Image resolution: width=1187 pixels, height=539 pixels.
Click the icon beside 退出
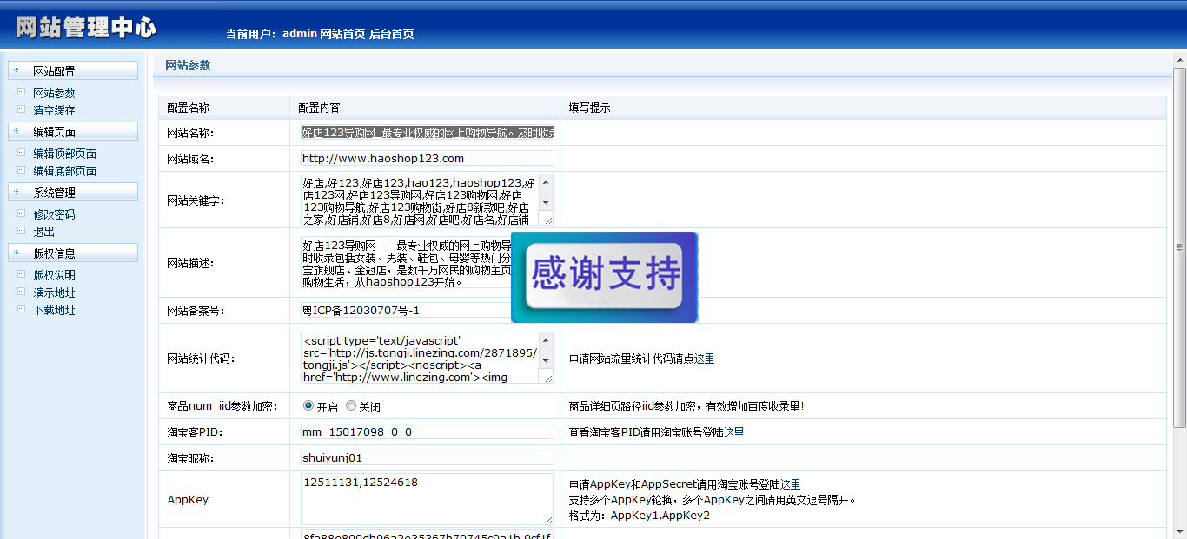click(22, 231)
